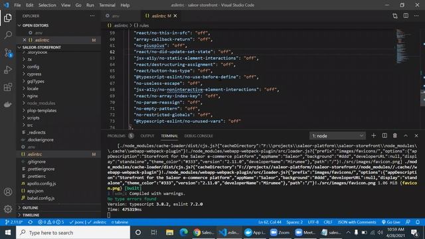Kill the terminal with trash icon
This screenshot has height=239, width=425.
(395, 135)
